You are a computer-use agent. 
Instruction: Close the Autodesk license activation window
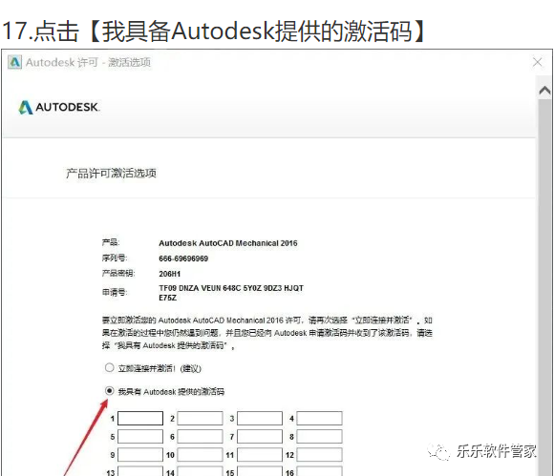tap(538, 62)
